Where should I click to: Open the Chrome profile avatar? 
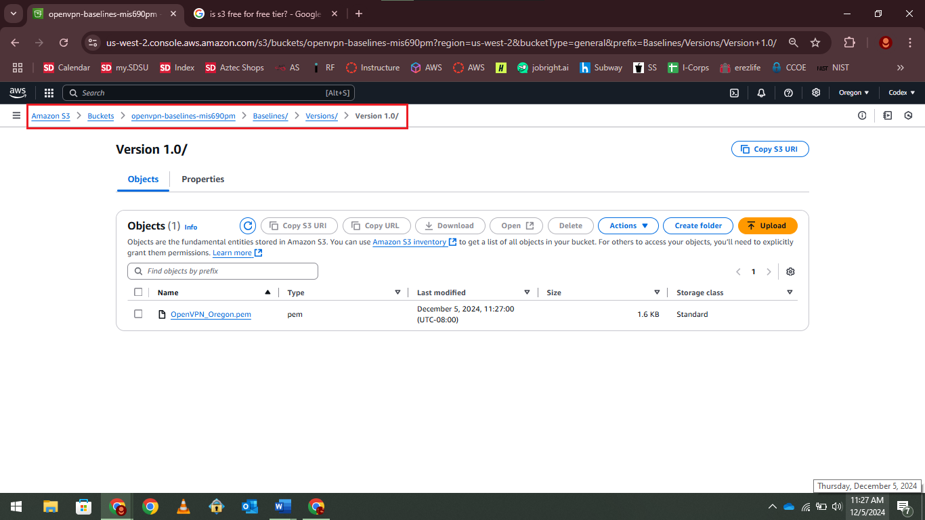(885, 43)
